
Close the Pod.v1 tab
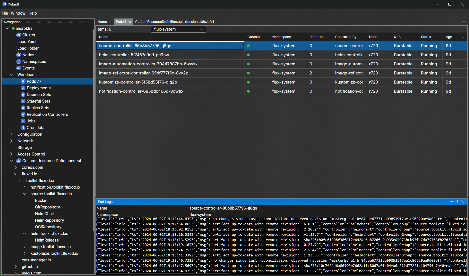point(130,22)
